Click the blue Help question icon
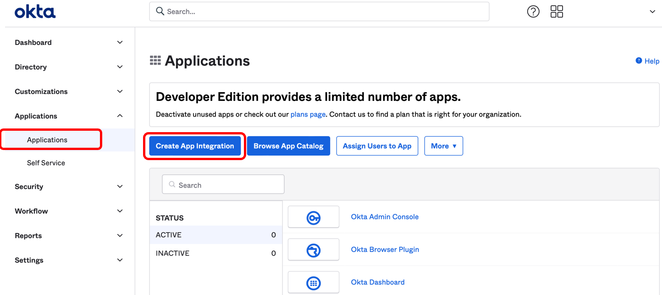The image size is (662, 295). point(639,61)
